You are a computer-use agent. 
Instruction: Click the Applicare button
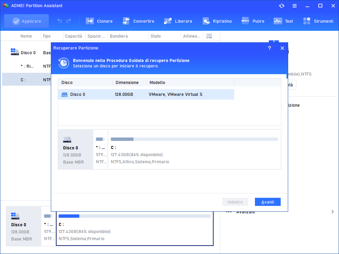coord(26,21)
